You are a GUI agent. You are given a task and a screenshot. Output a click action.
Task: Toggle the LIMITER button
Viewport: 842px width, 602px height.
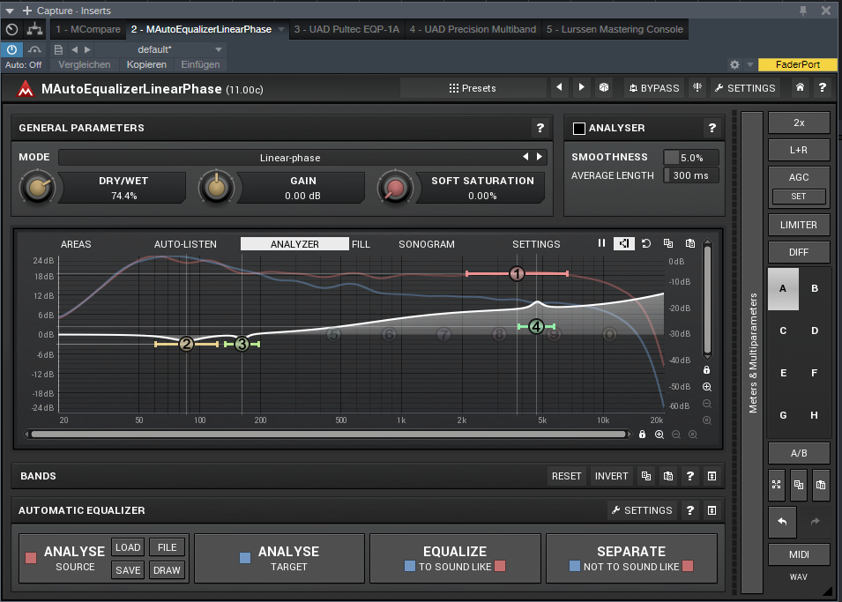(799, 225)
